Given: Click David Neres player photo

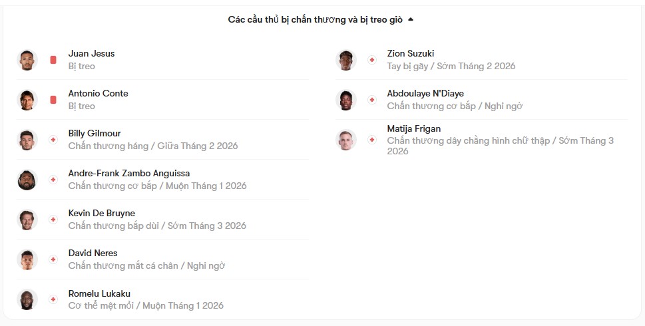Looking at the screenshot, I should click(x=27, y=259).
